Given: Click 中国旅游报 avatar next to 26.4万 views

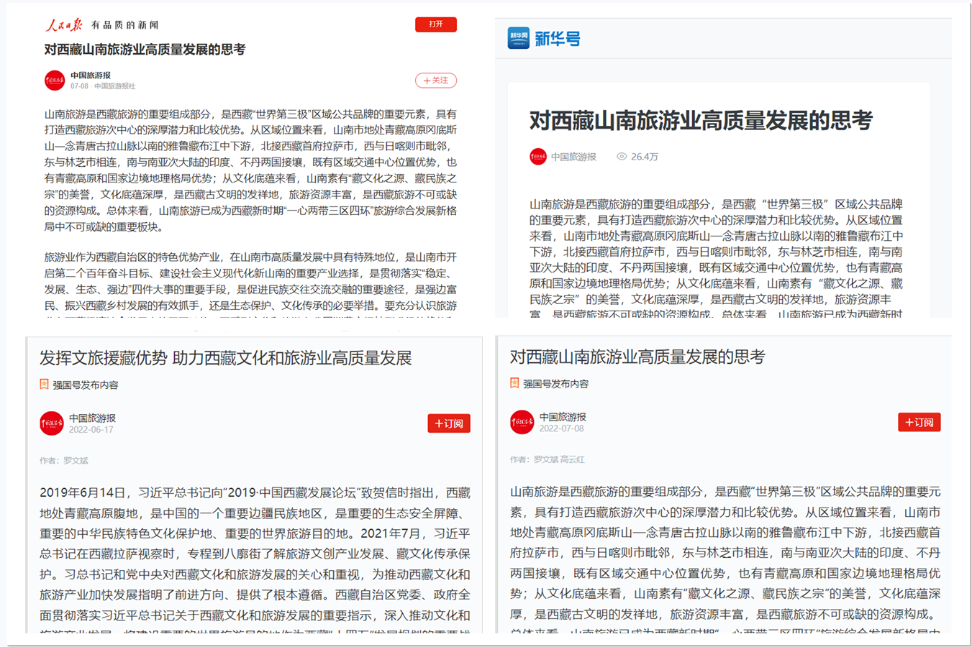Looking at the screenshot, I should coord(538,157).
